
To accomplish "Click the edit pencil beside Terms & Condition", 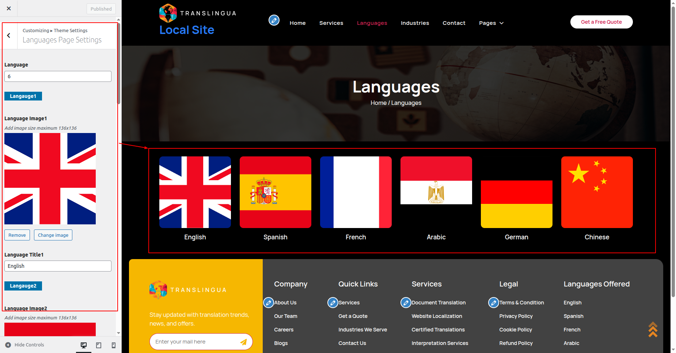I will click(x=494, y=303).
